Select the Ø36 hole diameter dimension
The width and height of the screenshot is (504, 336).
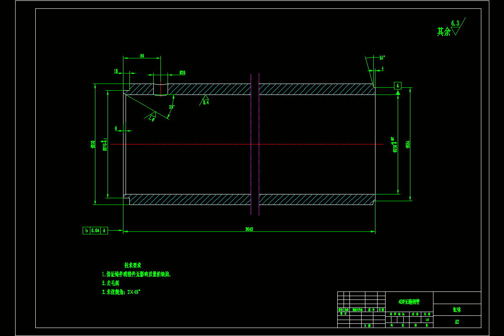tap(182, 73)
